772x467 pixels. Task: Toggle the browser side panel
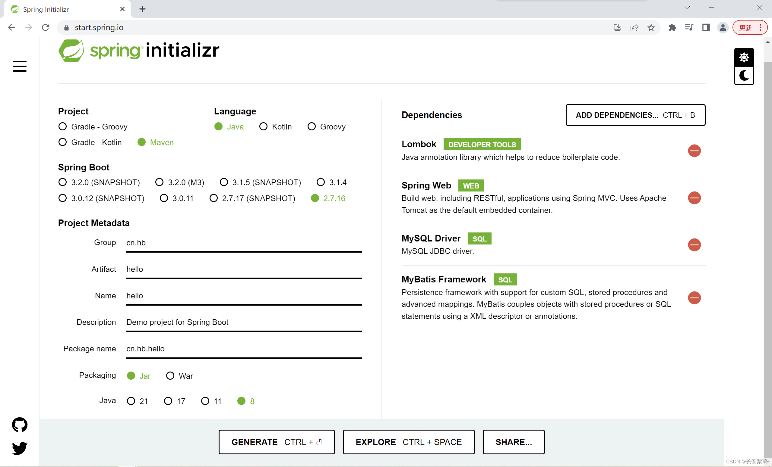pyautogui.click(x=706, y=27)
